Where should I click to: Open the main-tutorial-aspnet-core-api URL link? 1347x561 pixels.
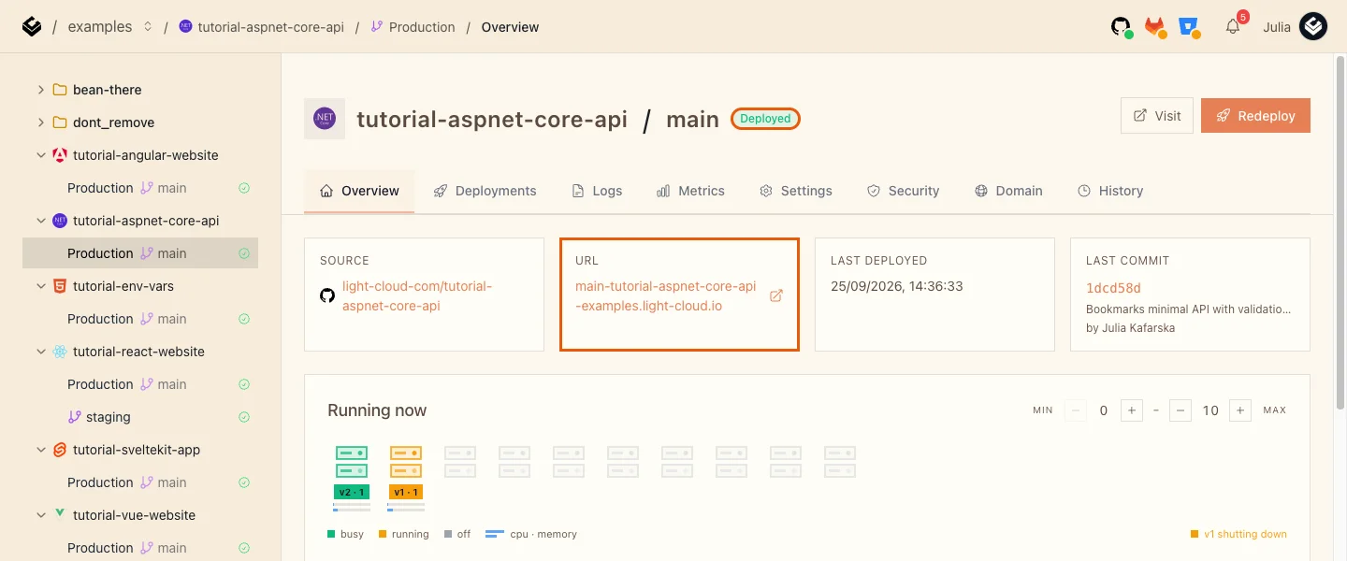(665, 296)
